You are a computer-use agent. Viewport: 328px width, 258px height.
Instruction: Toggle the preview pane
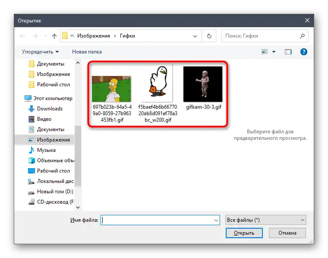pos(288,52)
